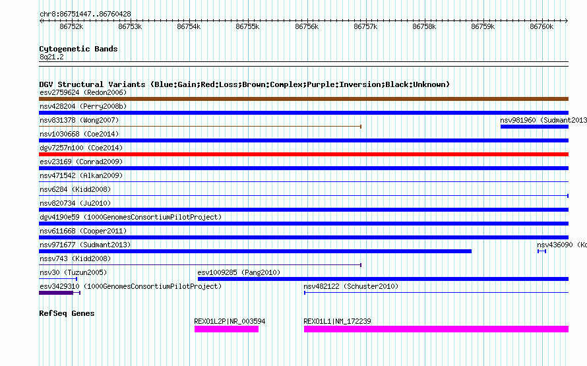This screenshot has height=366, width=587.
Task: Select the brown esv2759624 complex variant bar
Action: (x=303, y=99)
